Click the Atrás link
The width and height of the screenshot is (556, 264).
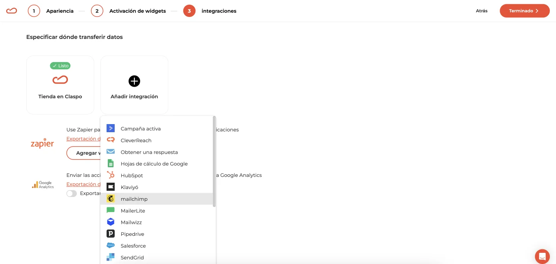coord(481,11)
